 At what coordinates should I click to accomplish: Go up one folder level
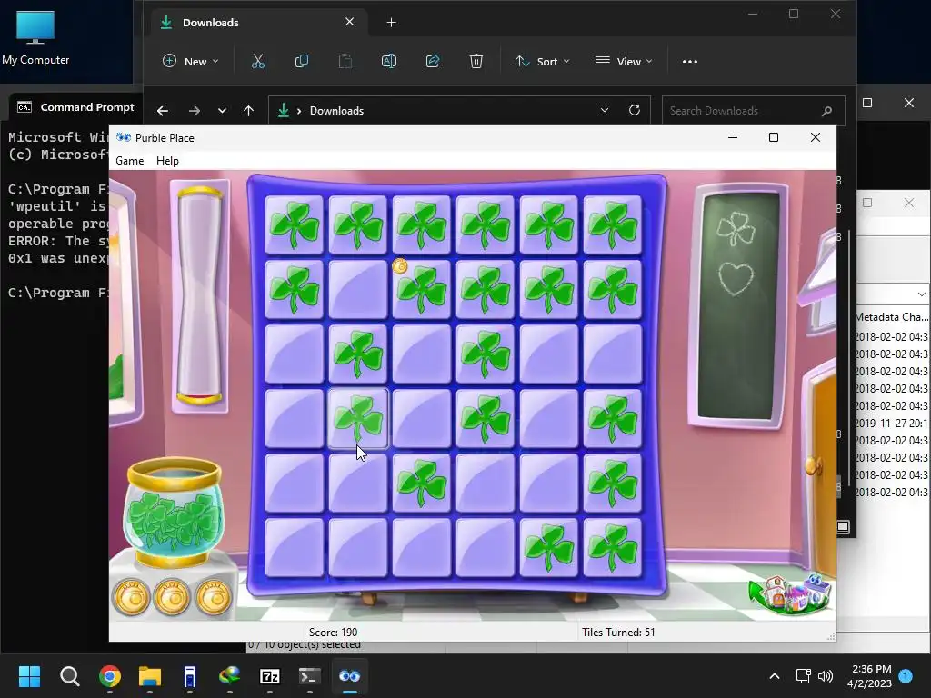pos(249,110)
